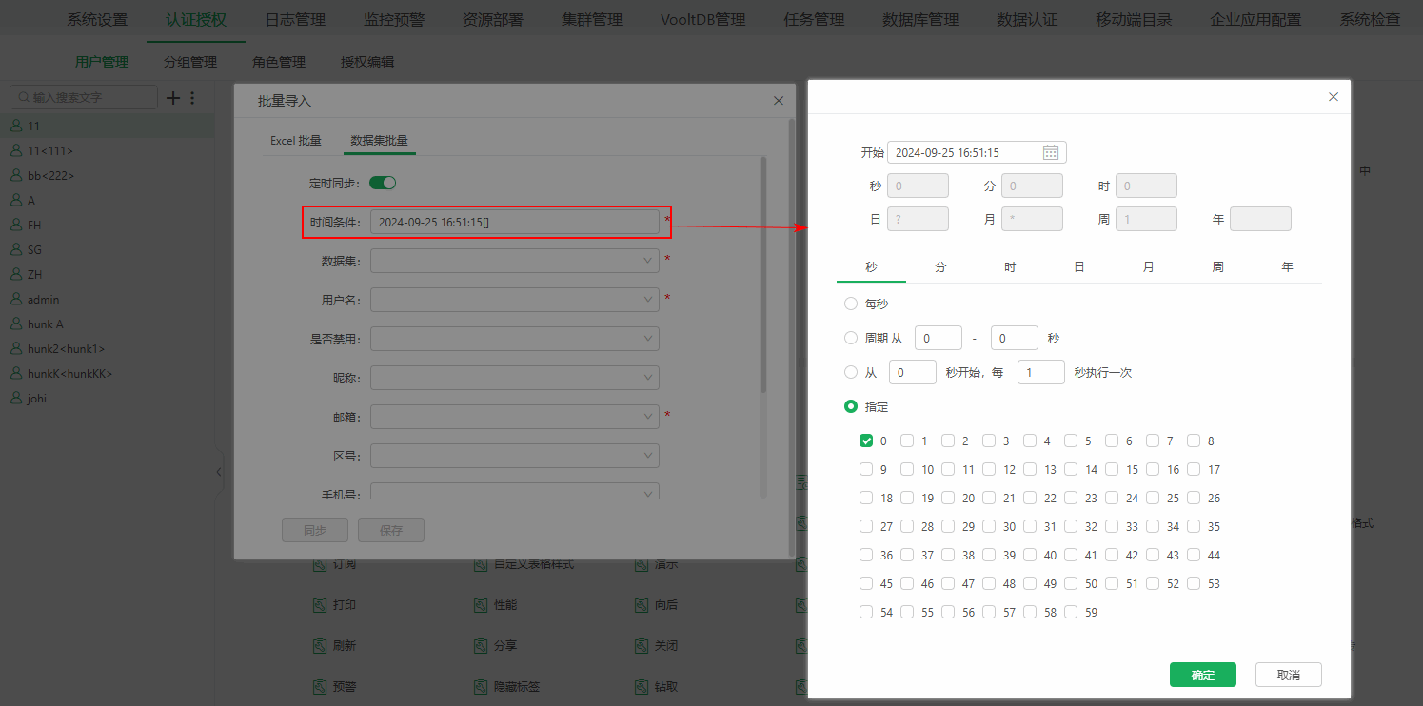This screenshot has height=706, width=1423.
Task: Switch to the 年 tab in time dialog
Action: click(x=1287, y=267)
